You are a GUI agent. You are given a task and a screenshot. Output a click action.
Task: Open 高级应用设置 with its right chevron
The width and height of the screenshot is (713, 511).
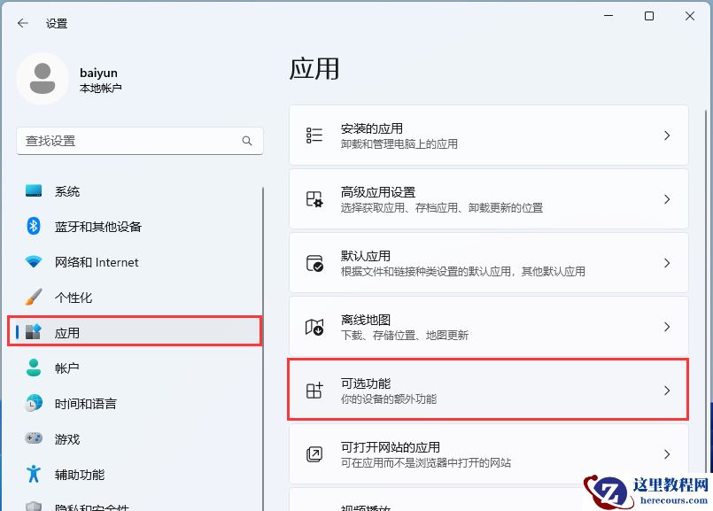667,198
